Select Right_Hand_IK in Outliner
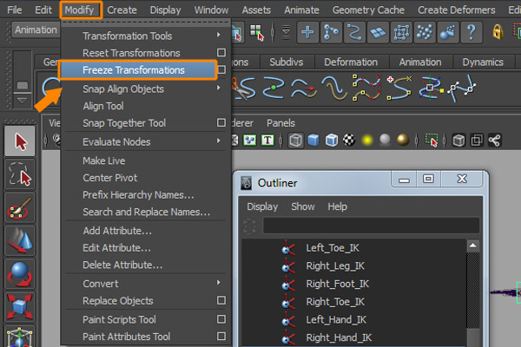 tap(339, 337)
